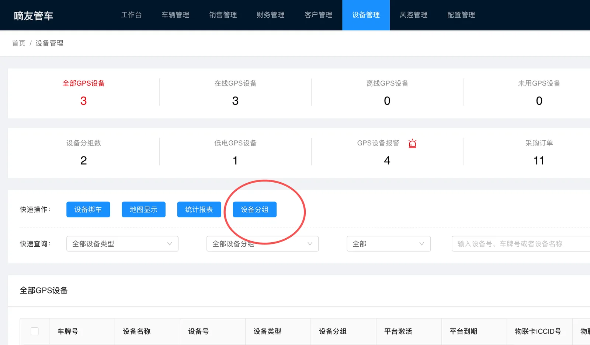Focus the device number search input
This screenshot has width=590, height=345.
point(521,244)
